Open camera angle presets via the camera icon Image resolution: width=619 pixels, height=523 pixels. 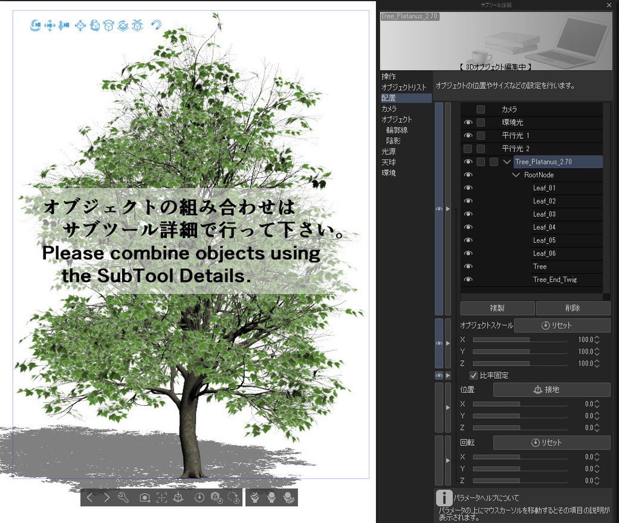tap(144, 498)
